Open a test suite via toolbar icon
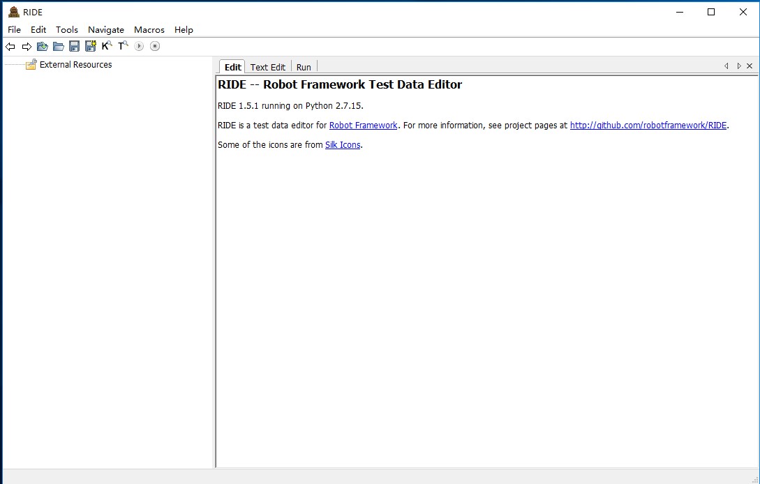 point(42,46)
